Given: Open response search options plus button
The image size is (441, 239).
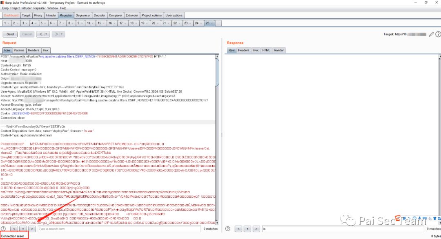Looking at the screenshot, I should pyautogui.click(x=247, y=229).
